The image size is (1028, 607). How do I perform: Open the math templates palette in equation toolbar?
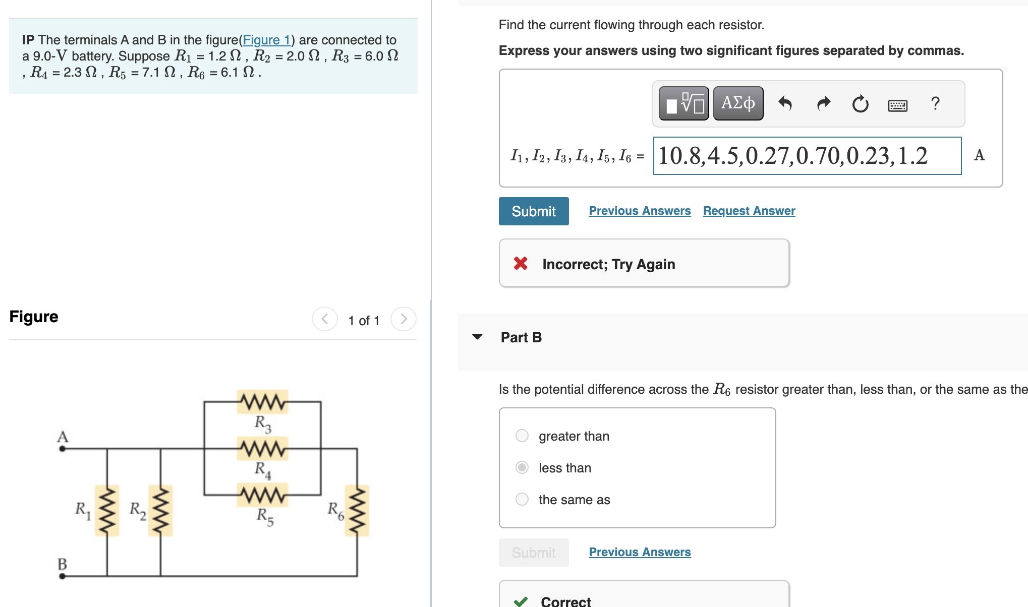682,103
